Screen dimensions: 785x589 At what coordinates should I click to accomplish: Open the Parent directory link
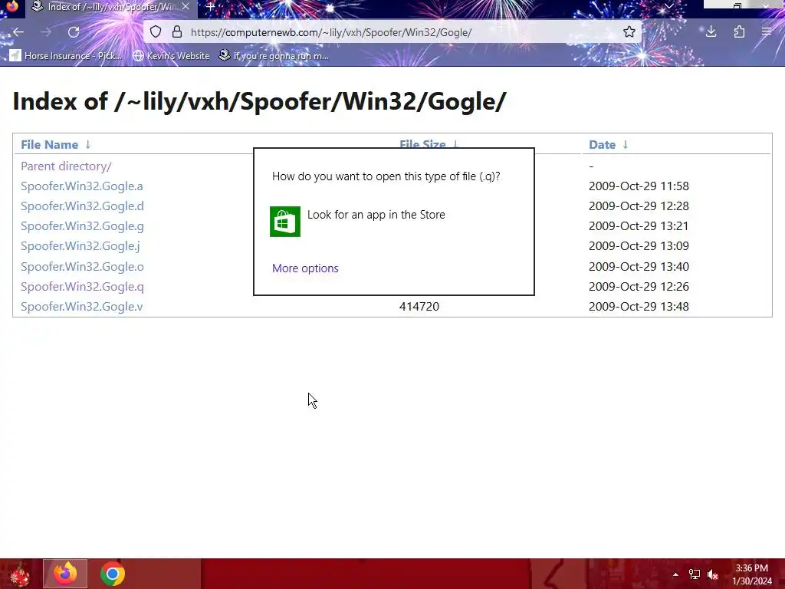click(x=66, y=166)
